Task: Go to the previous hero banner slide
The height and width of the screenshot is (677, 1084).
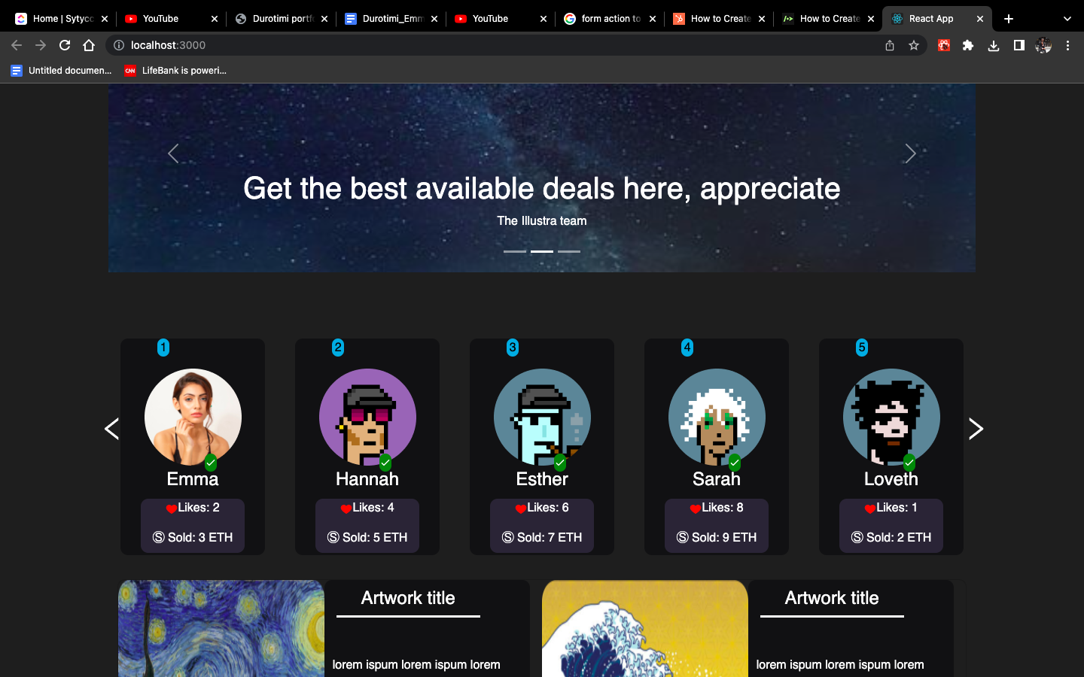Action: tap(173, 153)
